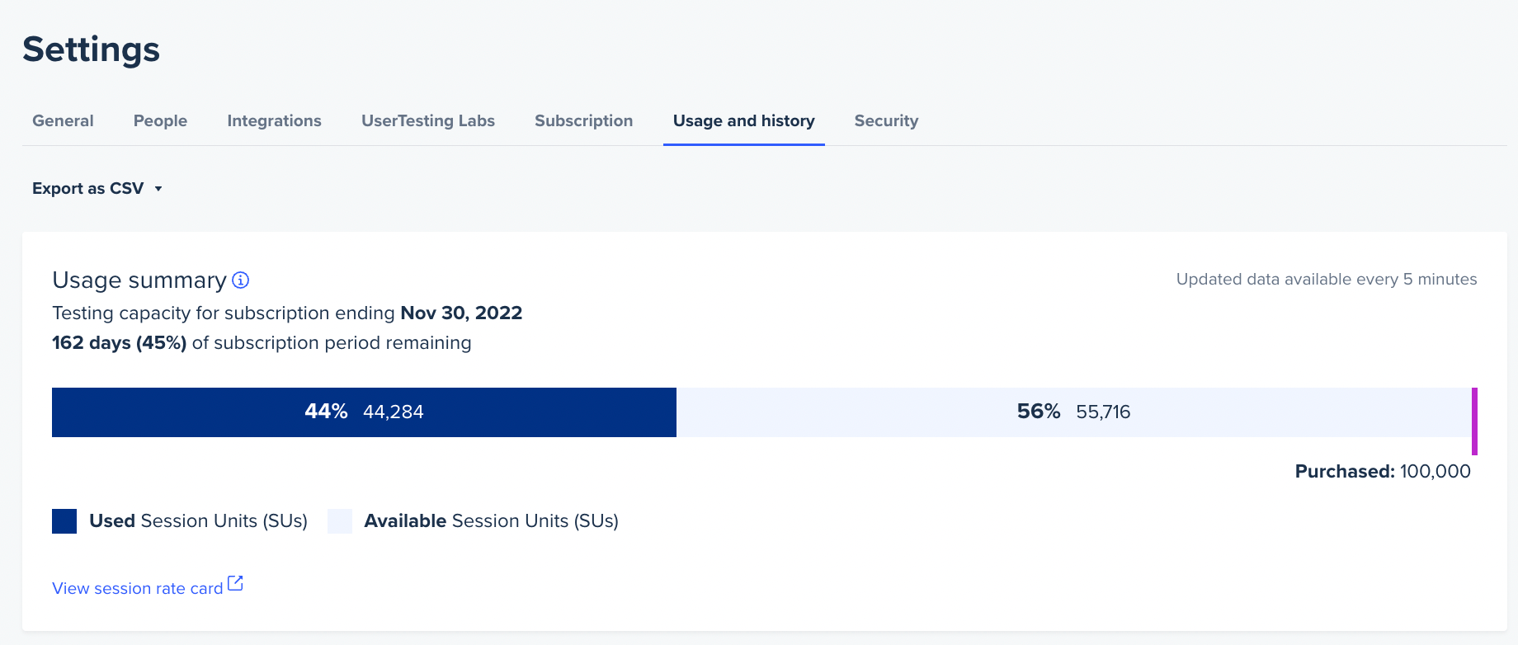
Task: Click the light Available legend swatch
Action: 340,521
